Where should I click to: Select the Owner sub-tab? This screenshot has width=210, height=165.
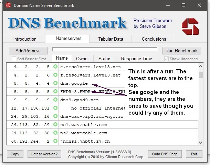click(83, 59)
